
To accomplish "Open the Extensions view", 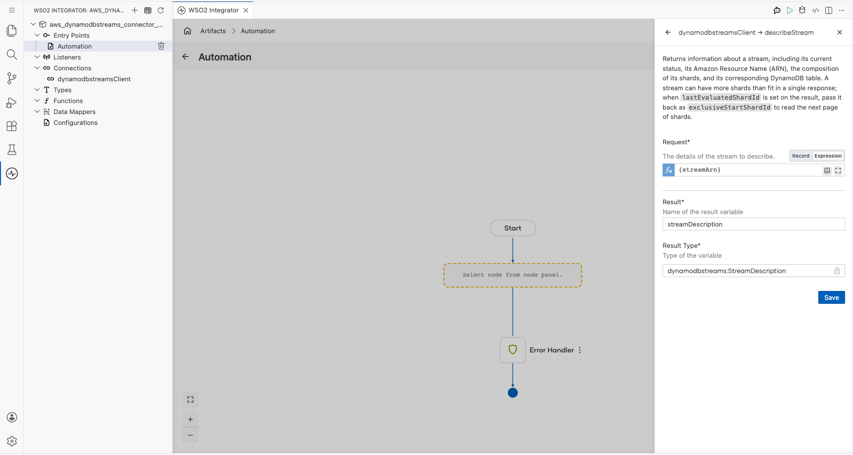I will point(12,126).
